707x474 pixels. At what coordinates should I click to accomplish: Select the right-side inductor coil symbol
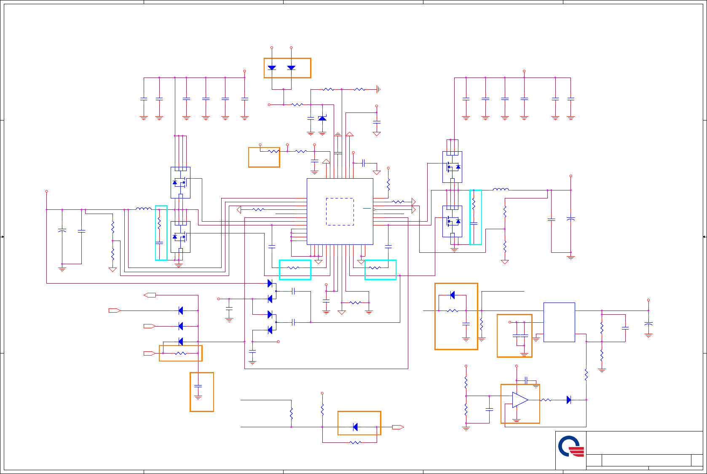[501, 189]
